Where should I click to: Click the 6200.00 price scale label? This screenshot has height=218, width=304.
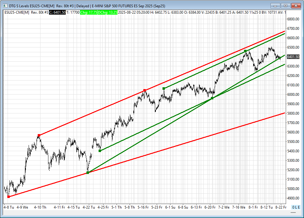[x=293, y=76]
